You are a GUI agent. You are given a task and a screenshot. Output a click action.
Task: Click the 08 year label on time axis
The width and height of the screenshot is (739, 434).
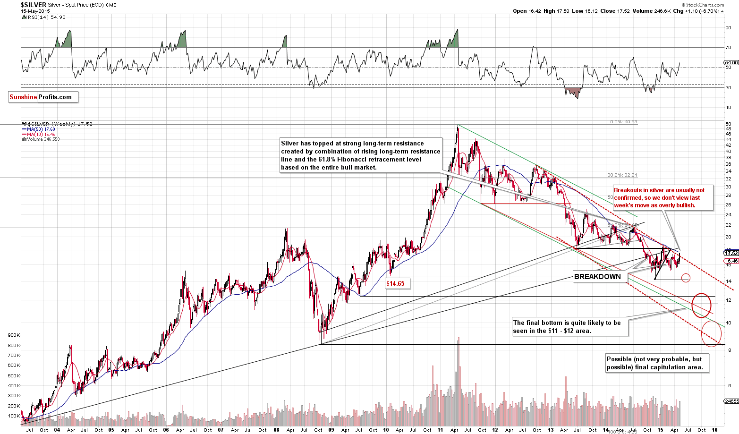[276, 430]
